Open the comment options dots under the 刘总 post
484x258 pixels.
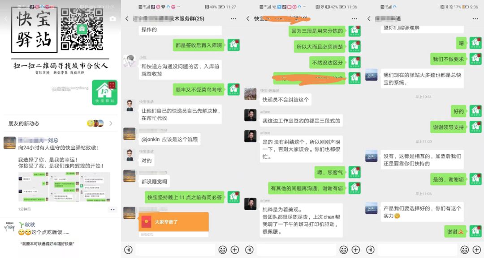pos(112,210)
